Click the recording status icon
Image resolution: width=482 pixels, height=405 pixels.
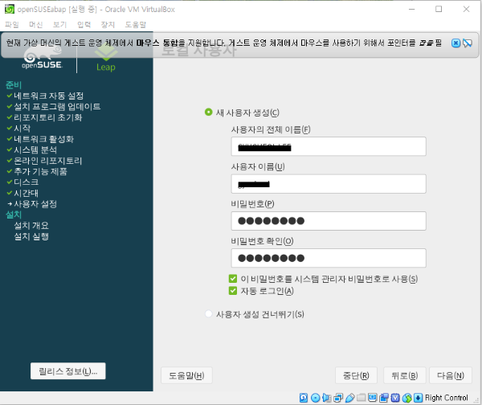(384, 398)
